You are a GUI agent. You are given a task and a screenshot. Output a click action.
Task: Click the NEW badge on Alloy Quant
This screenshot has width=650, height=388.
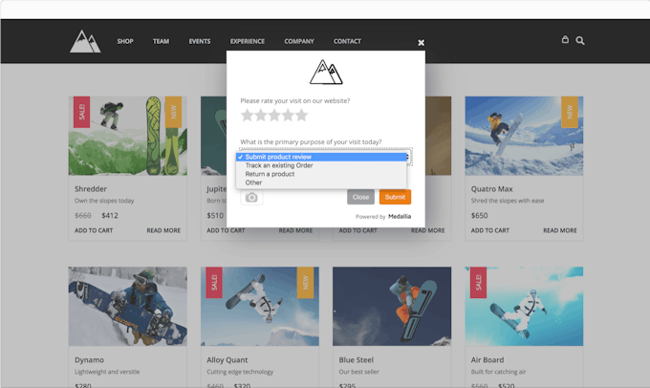click(x=305, y=282)
